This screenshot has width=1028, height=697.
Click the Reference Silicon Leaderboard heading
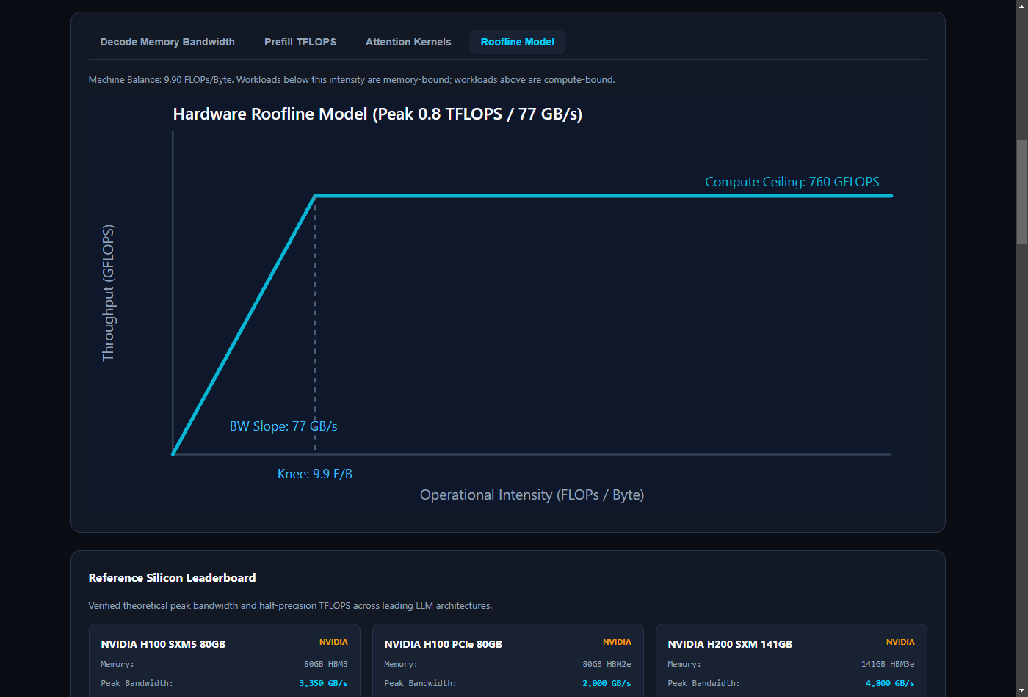(172, 578)
